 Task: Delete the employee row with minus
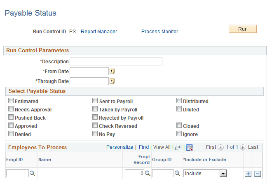click(x=258, y=173)
